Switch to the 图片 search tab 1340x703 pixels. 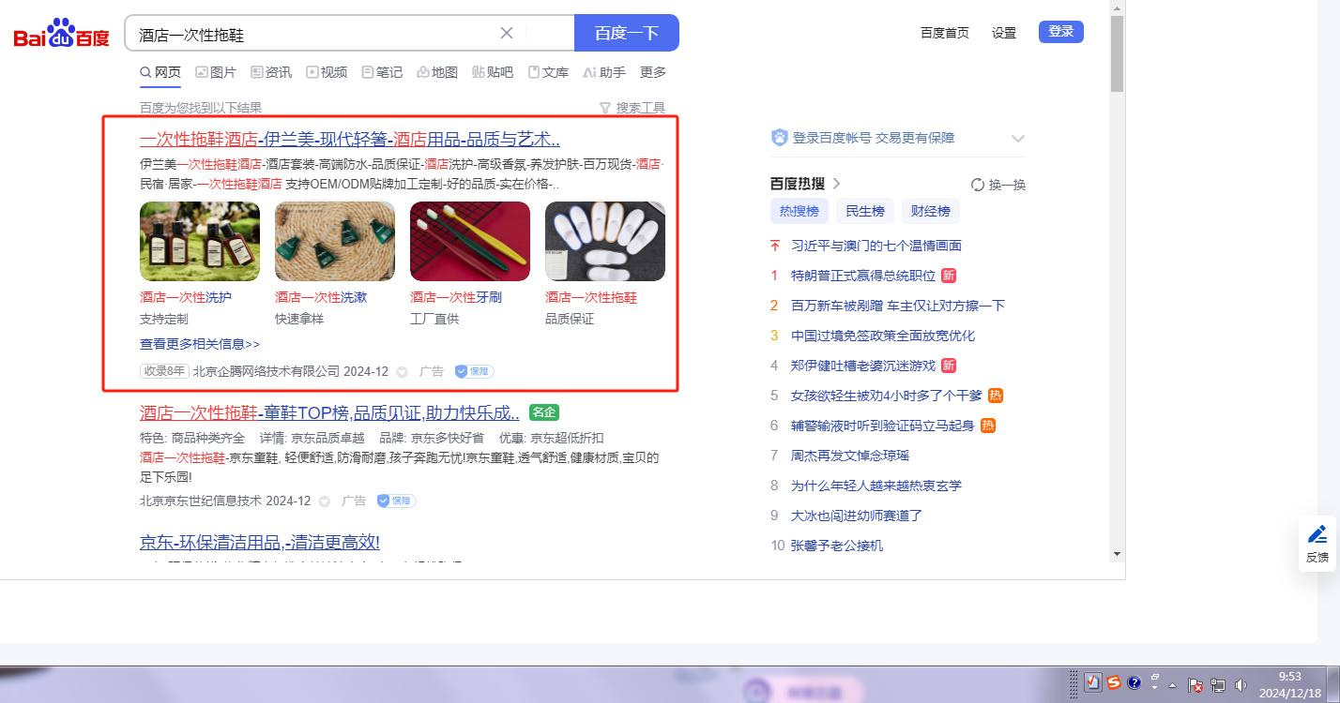pyautogui.click(x=216, y=72)
